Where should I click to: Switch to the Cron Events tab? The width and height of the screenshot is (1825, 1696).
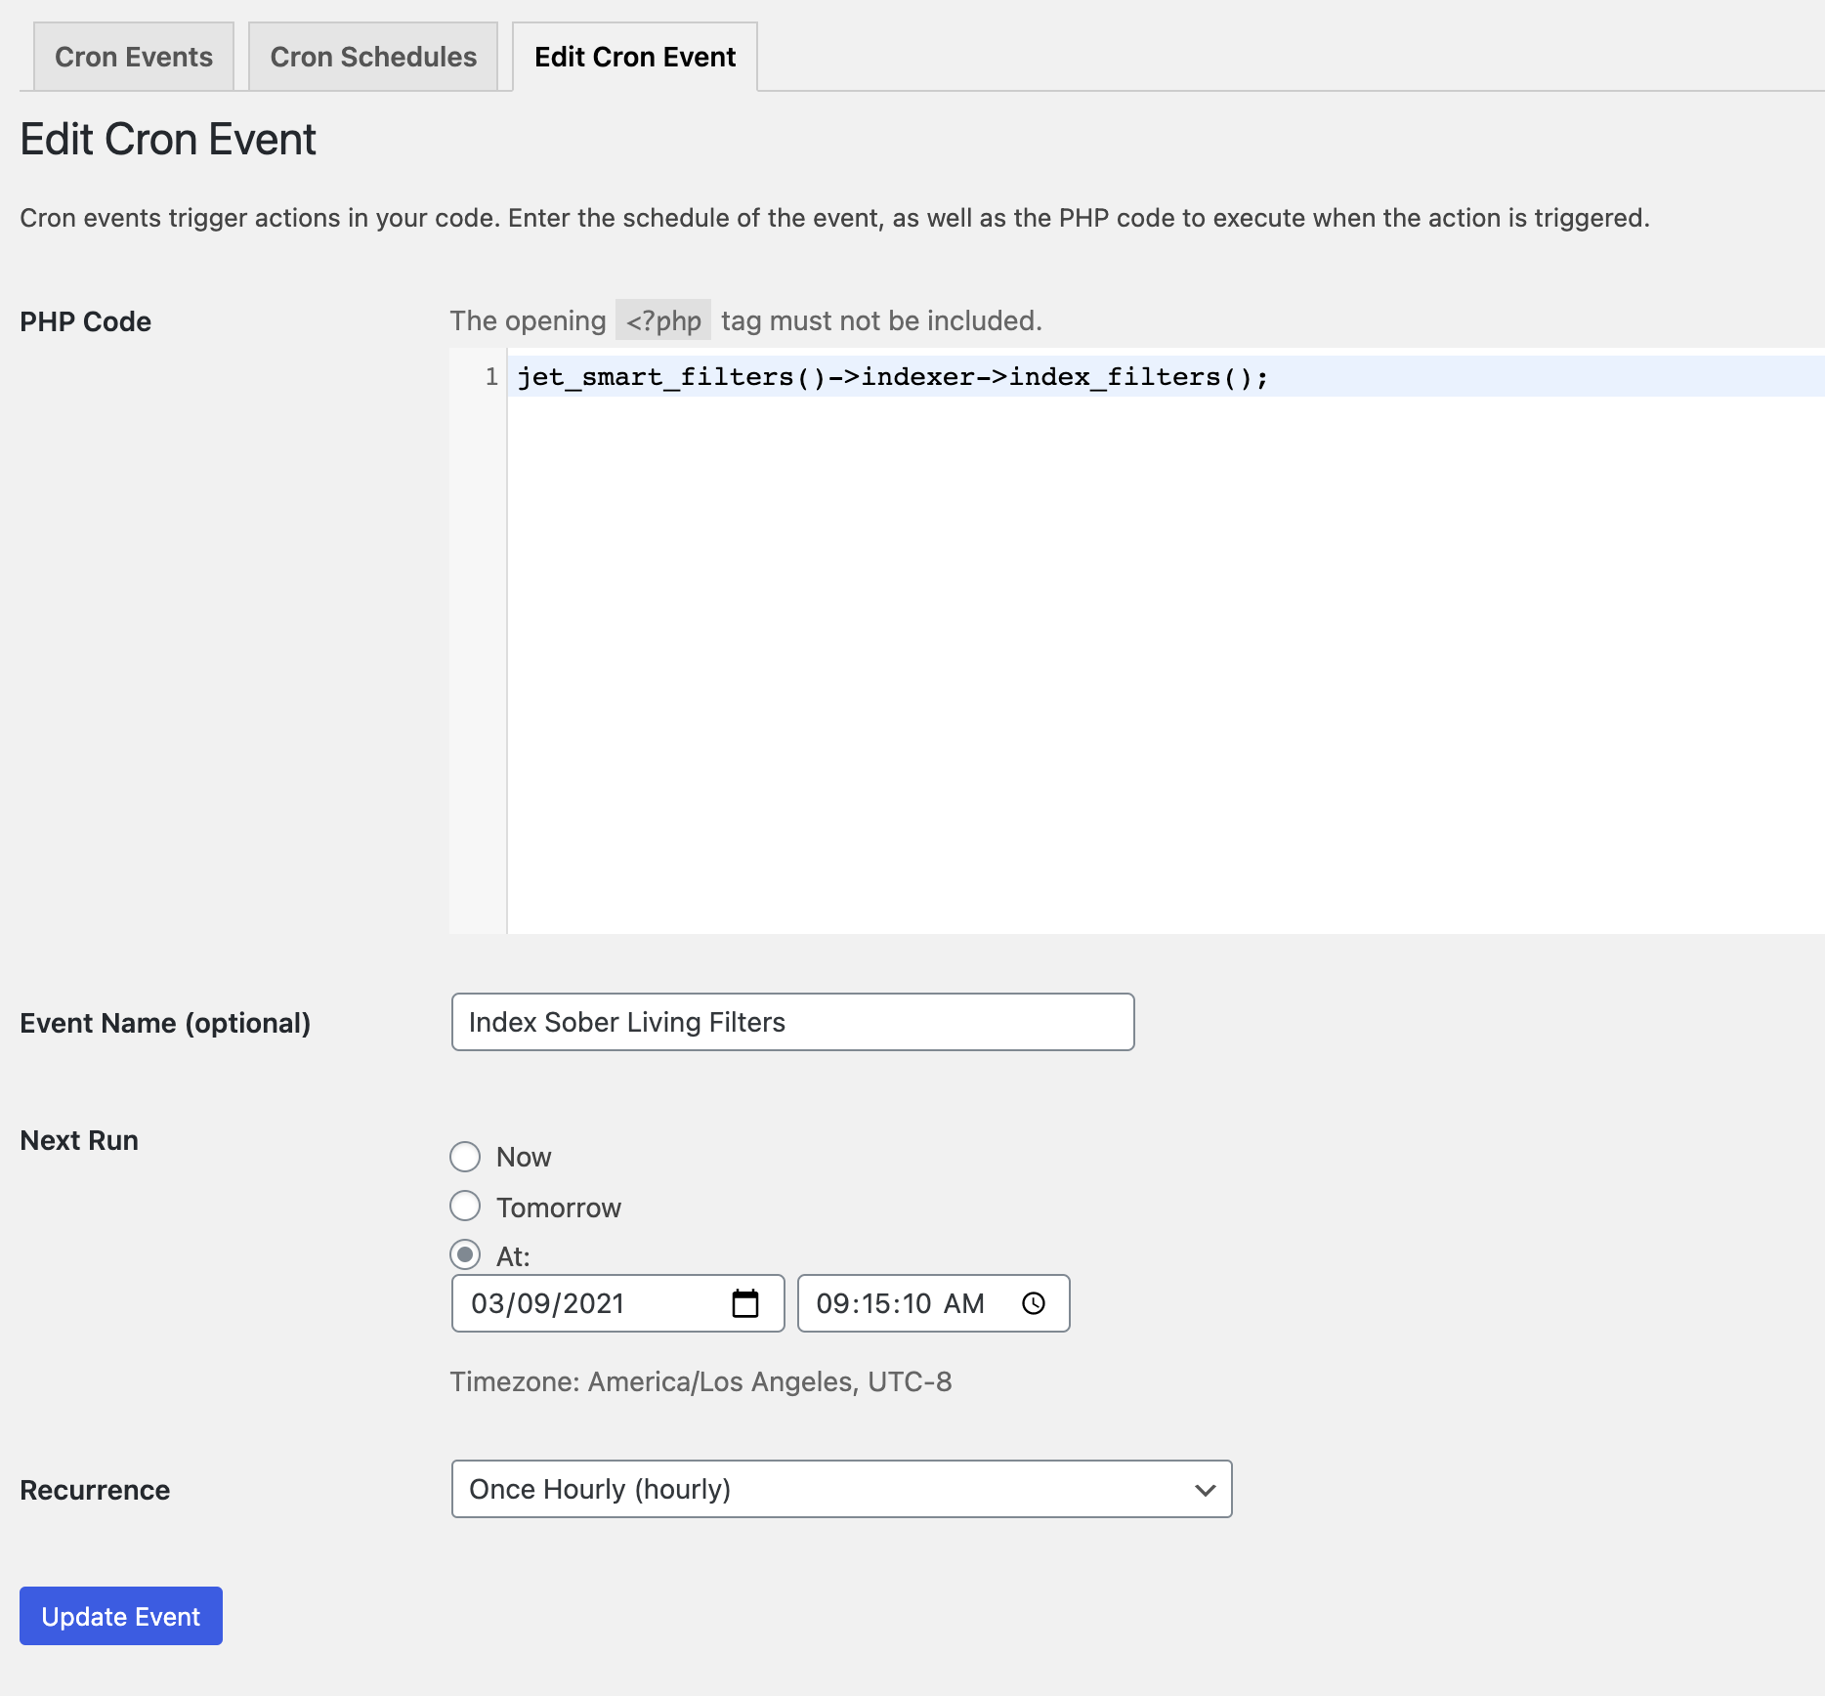point(133,56)
